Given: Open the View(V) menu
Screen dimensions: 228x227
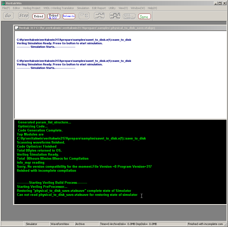Looking at the screenshot, I should tap(123, 8).
